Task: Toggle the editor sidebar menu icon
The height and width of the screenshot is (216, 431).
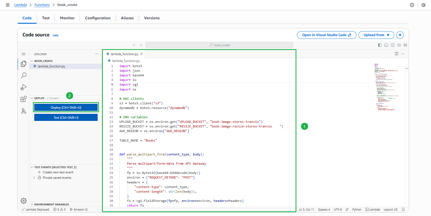Action: tap(24, 54)
